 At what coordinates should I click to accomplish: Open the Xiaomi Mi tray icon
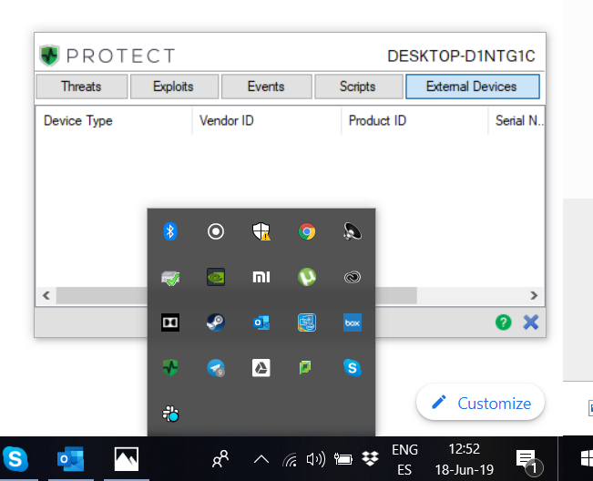coord(261,277)
